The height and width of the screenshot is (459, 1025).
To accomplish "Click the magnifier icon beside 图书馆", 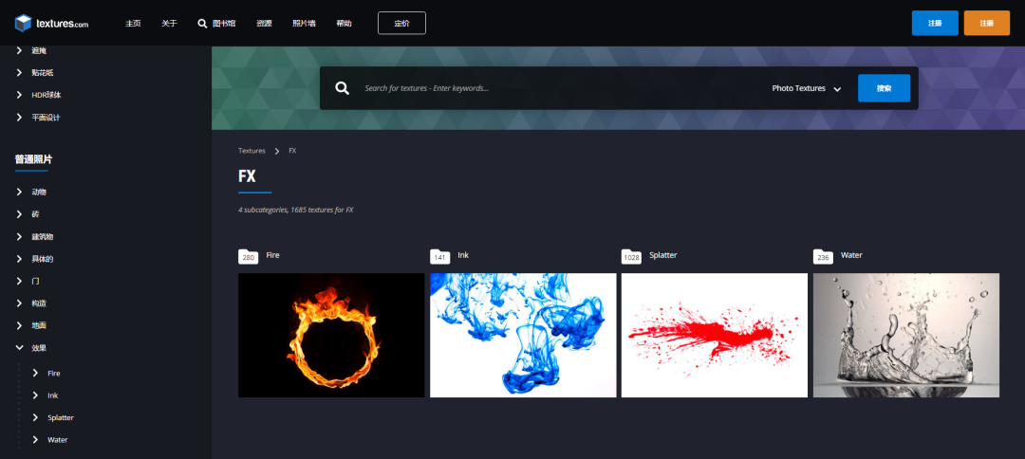I will pyautogui.click(x=203, y=24).
